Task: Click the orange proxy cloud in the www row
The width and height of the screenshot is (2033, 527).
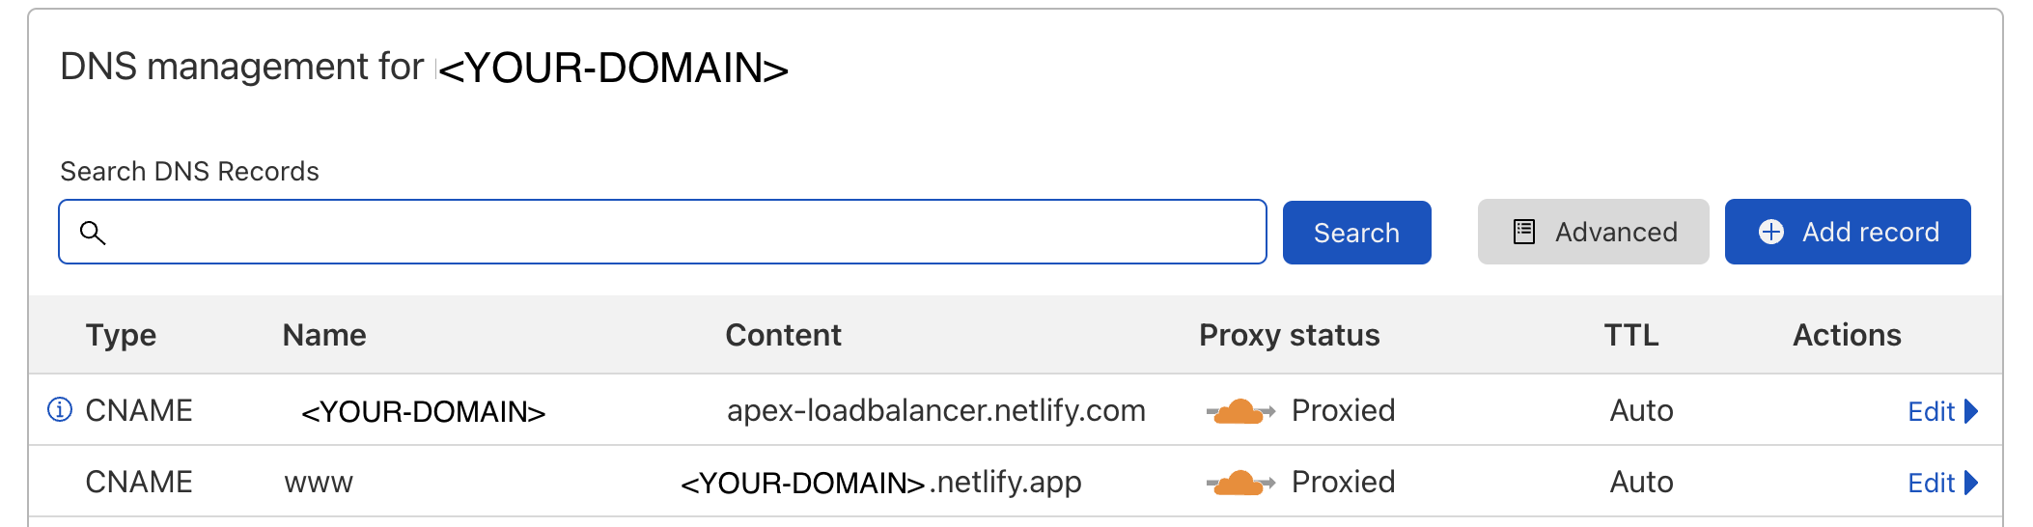Action: (x=1239, y=483)
